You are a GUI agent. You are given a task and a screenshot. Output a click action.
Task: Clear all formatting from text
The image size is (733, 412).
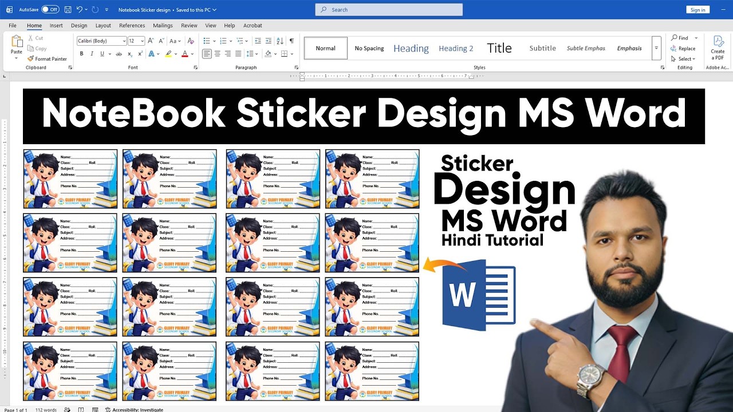pyautogui.click(x=190, y=41)
